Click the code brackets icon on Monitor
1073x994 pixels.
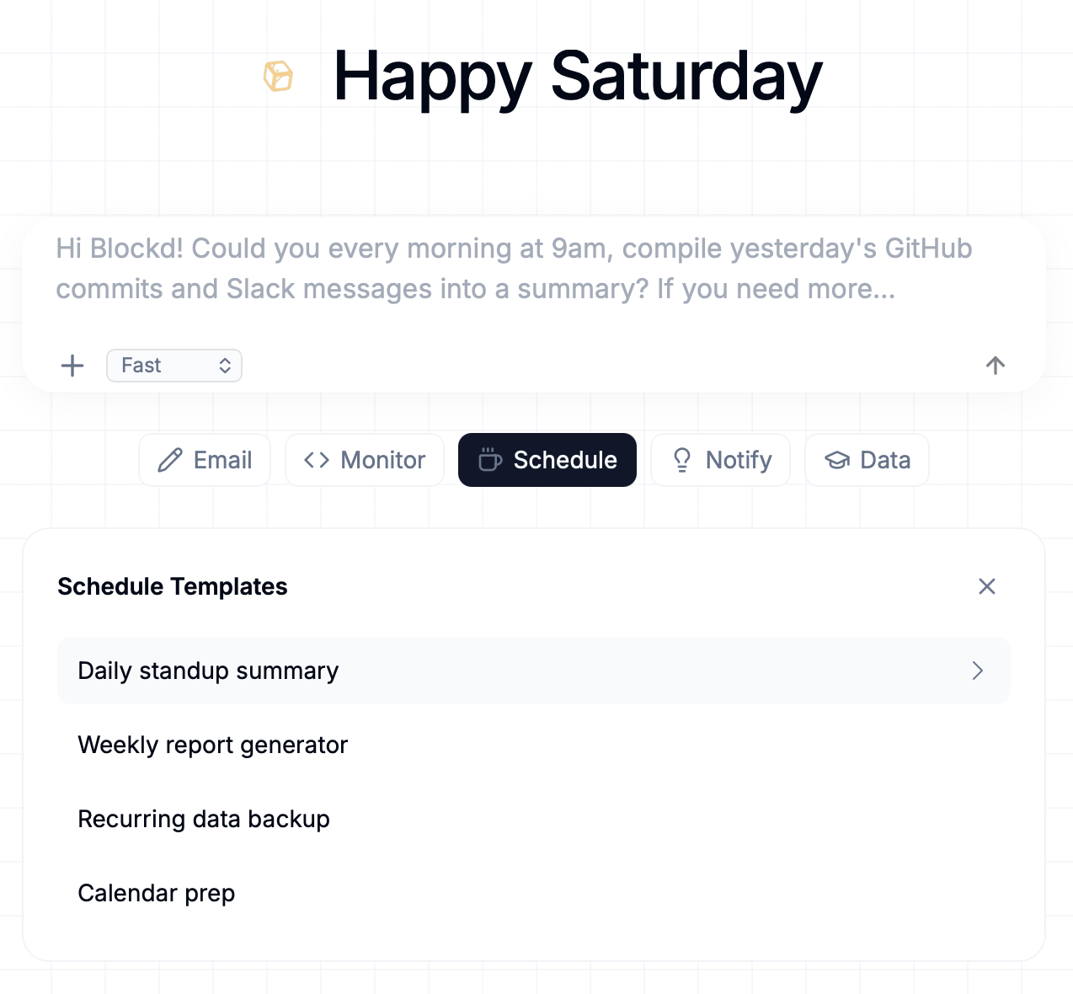[x=317, y=460]
